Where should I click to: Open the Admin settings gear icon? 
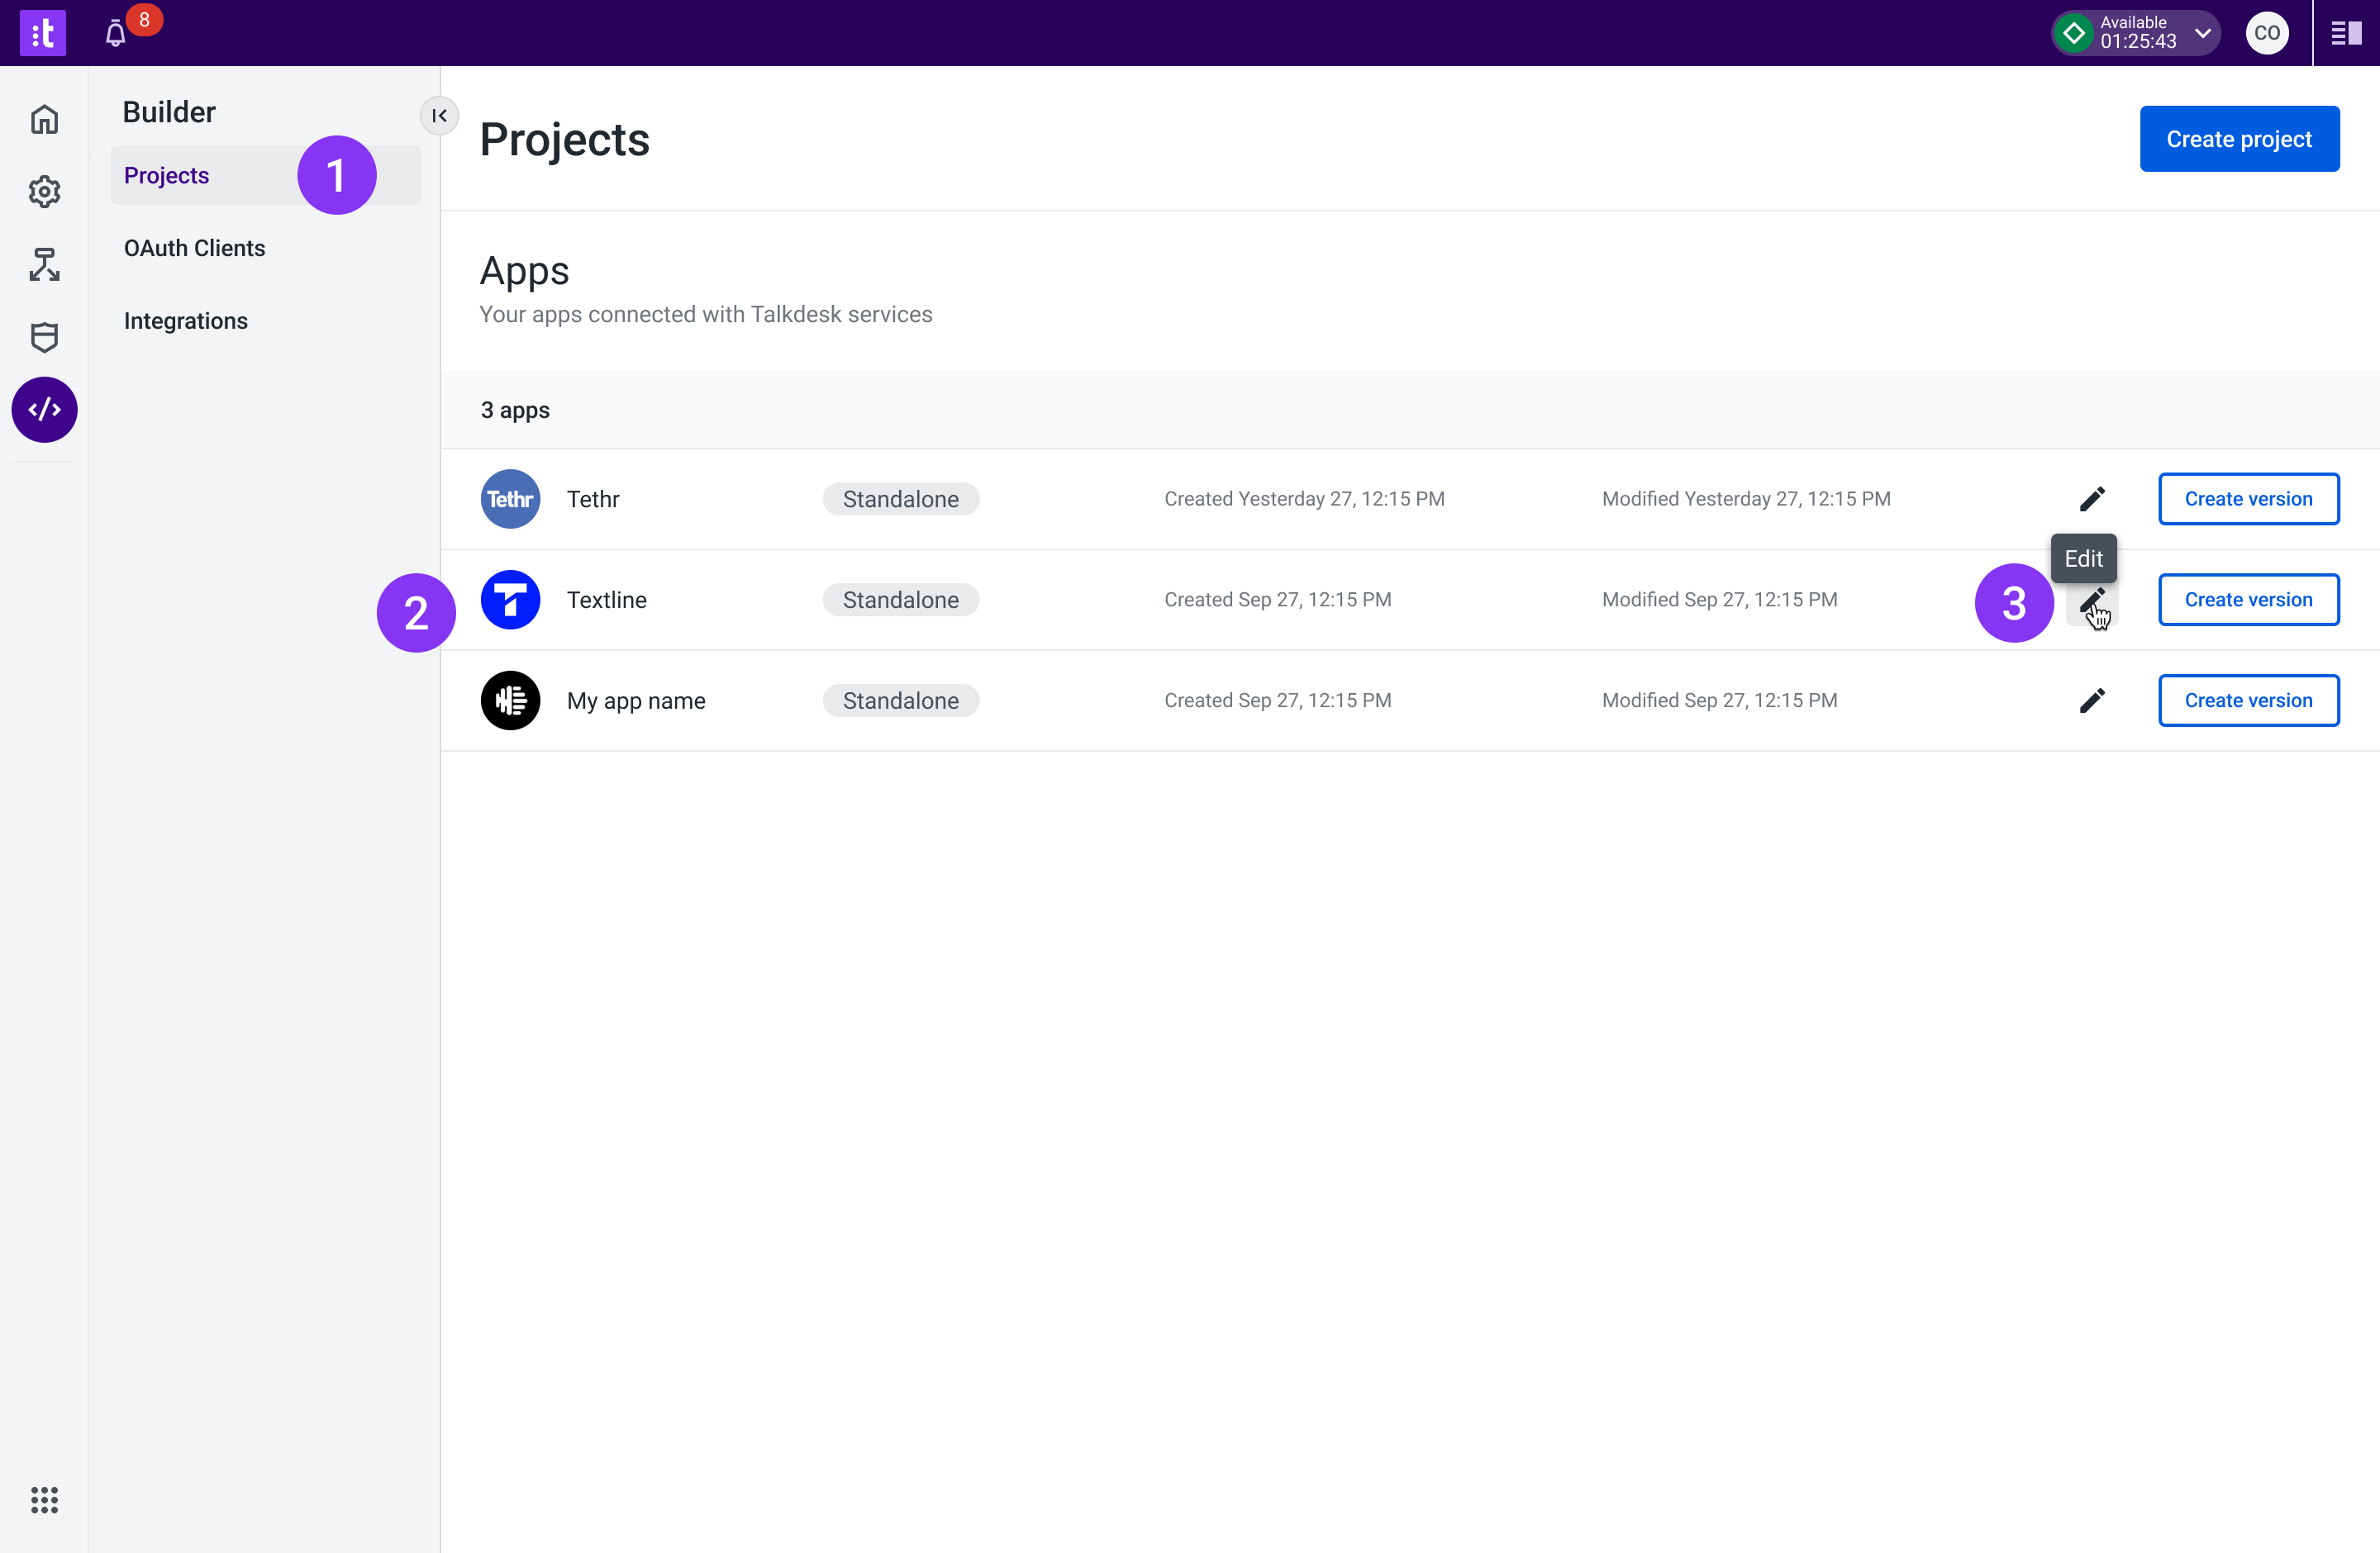click(x=44, y=192)
